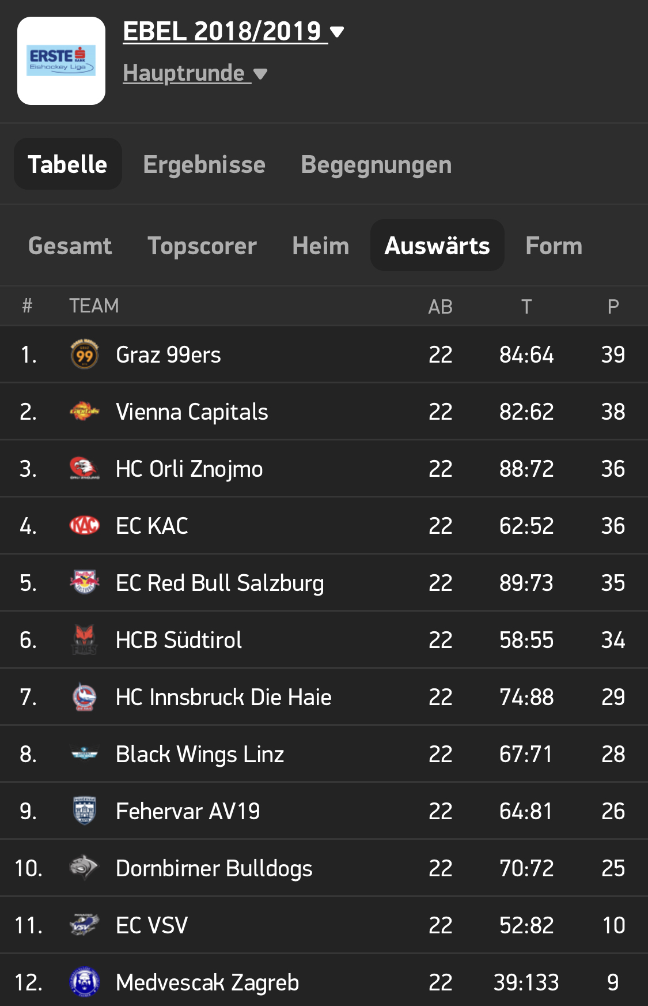648x1006 pixels.
Task: Select the Form filter tab
Action: click(x=554, y=246)
